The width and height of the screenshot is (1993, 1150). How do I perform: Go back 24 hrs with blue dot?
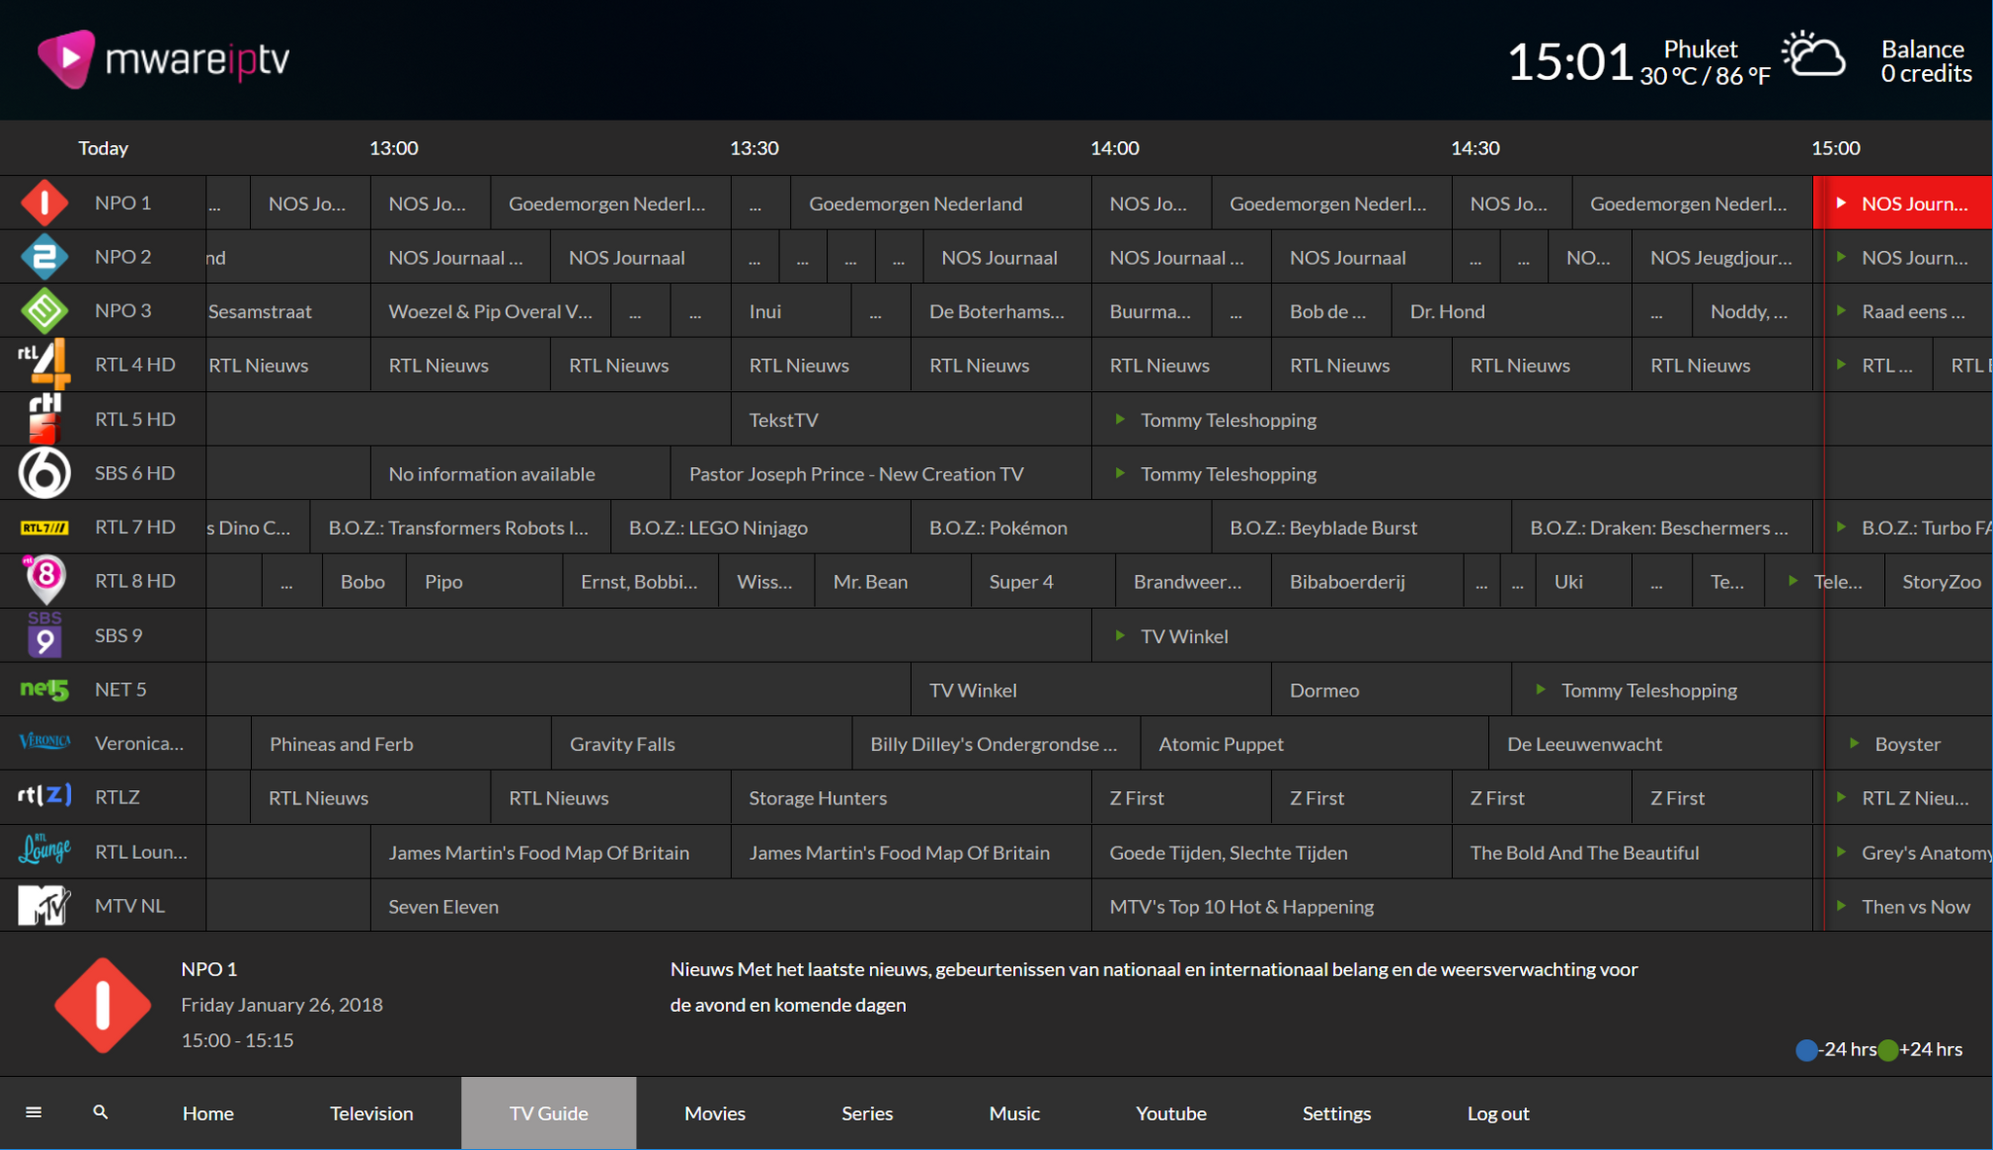pyautogui.click(x=1806, y=1050)
